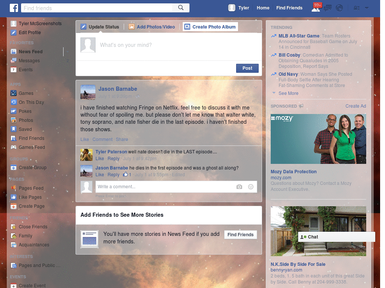Open Mozy Data Protection ad link
The width and height of the screenshot is (385, 288).
[x=293, y=172]
